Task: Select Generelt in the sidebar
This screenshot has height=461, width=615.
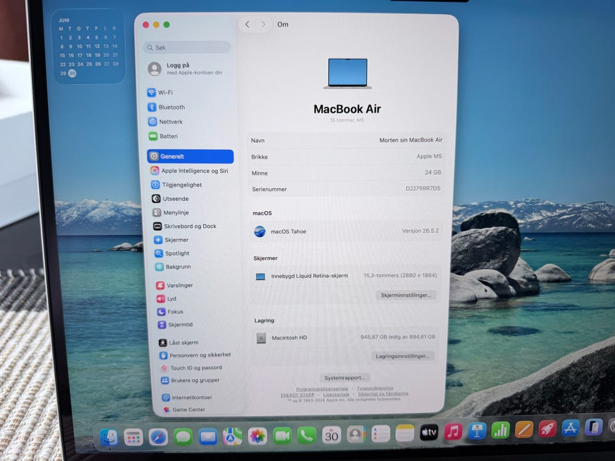Action: [190, 156]
